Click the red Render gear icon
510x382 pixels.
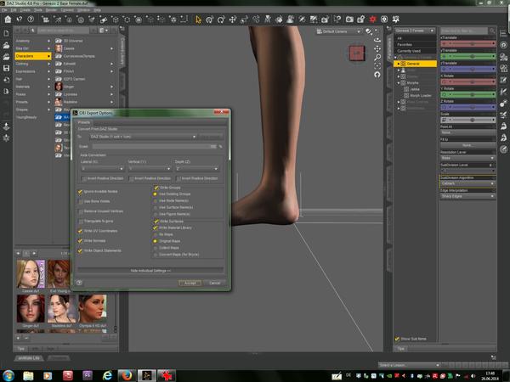coord(373,19)
